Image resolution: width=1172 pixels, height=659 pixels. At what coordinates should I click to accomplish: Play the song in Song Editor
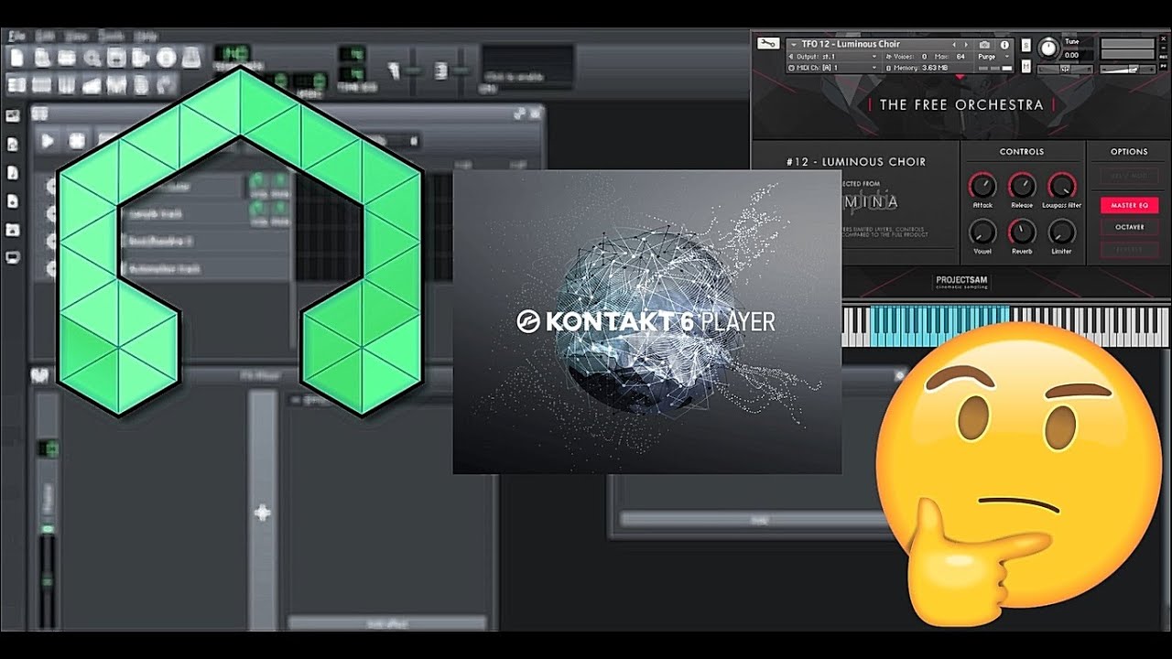tap(48, 141)
